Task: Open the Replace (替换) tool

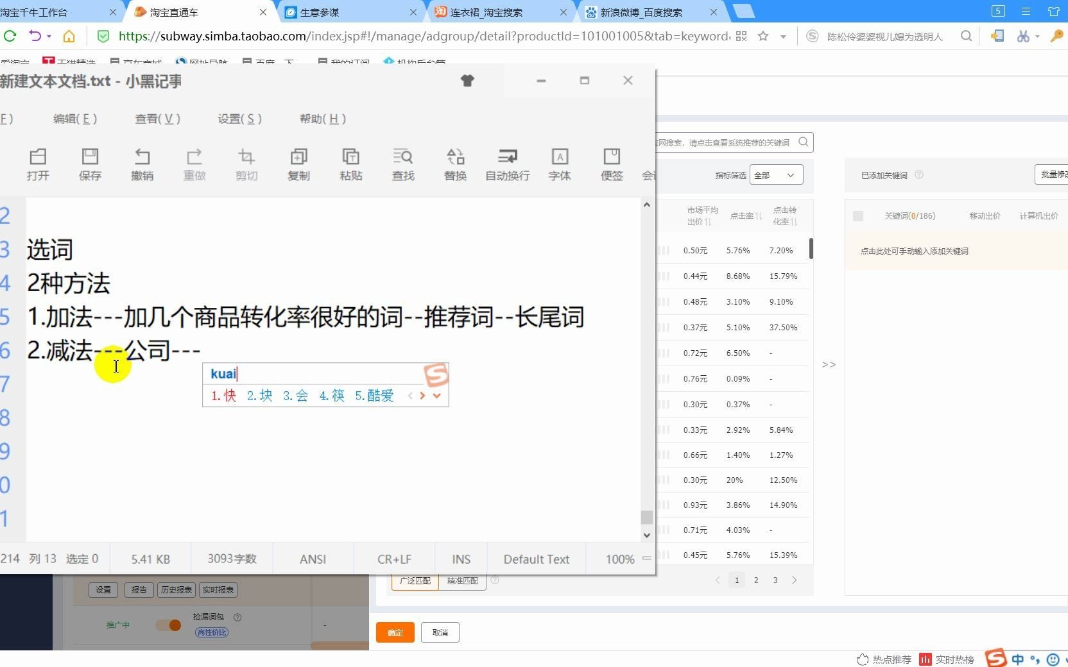Action: tap(455, 164)
